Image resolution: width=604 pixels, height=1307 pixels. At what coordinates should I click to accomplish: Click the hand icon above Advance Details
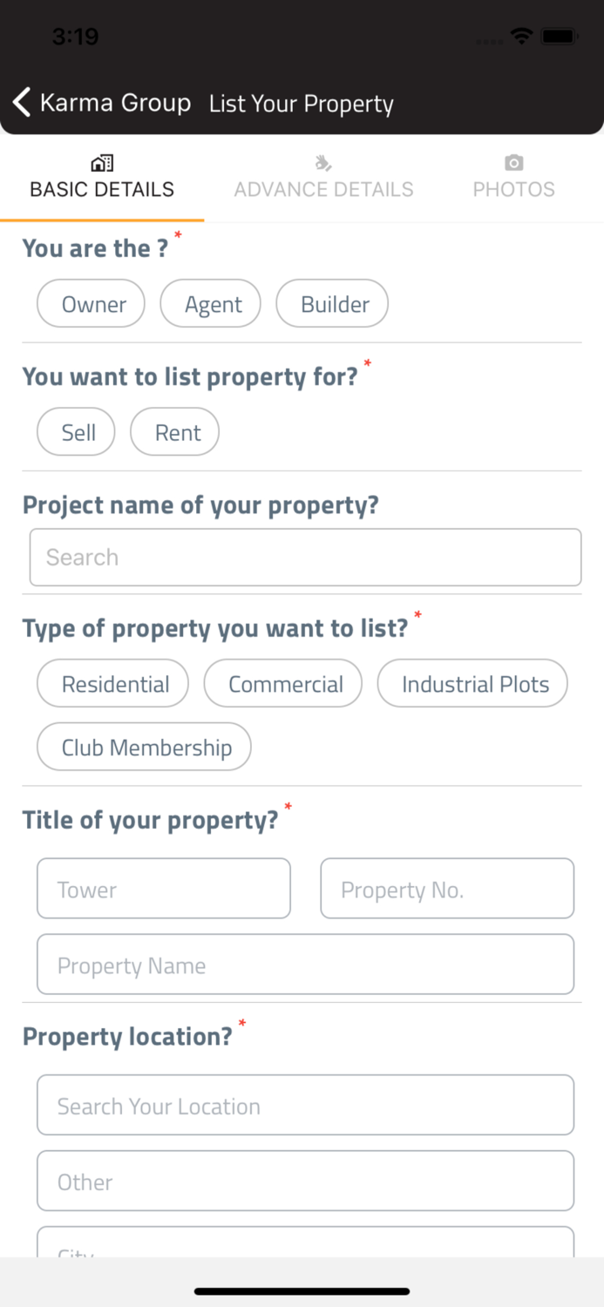point(323,162)
